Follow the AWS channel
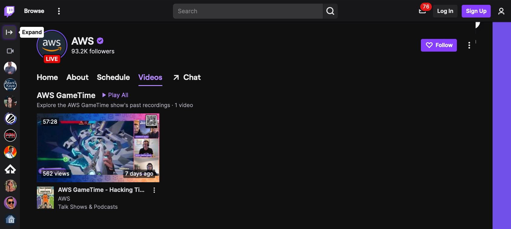This screenshot has width=511, height=229. click(x=439, y=45)
